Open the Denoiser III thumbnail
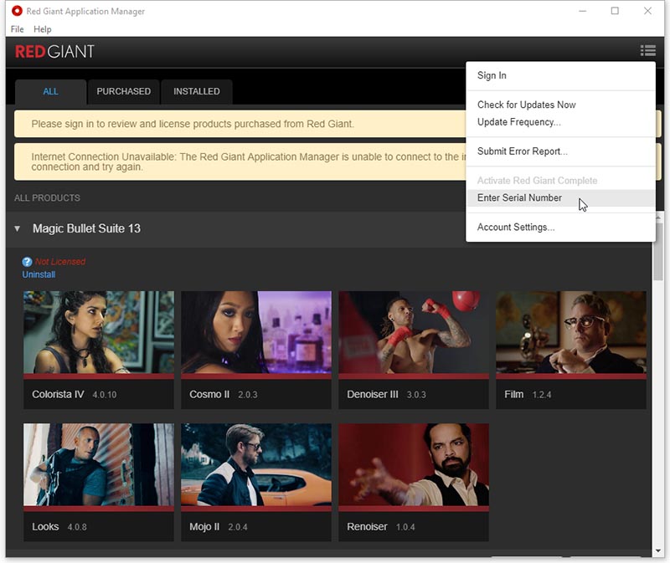Screen dimensions: 670x563 point(414,332)
